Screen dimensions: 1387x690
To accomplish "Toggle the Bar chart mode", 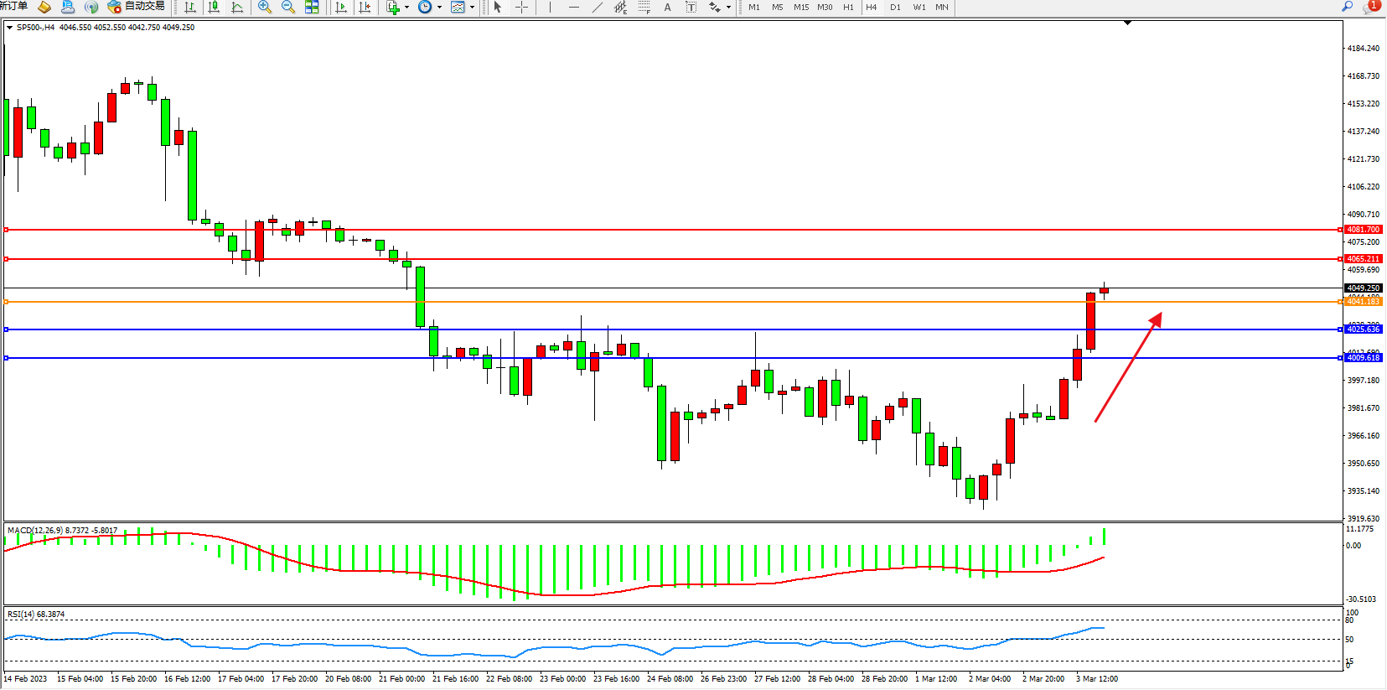I will point(190,7).
